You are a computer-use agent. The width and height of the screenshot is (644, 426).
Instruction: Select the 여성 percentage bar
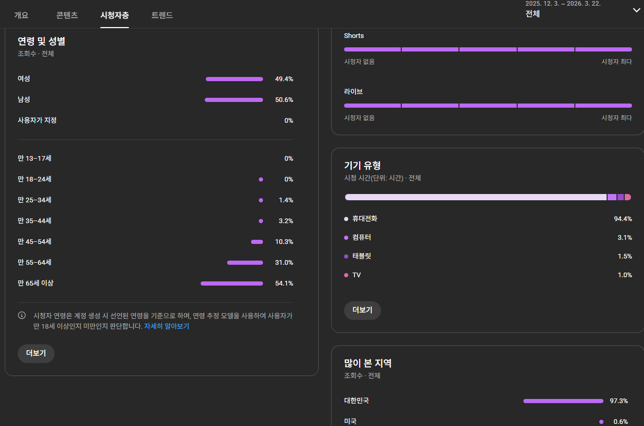tap(234, 79)
